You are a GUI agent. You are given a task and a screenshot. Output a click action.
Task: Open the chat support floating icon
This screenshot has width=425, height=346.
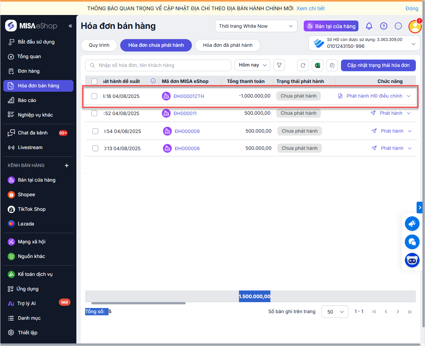point(412,242)
